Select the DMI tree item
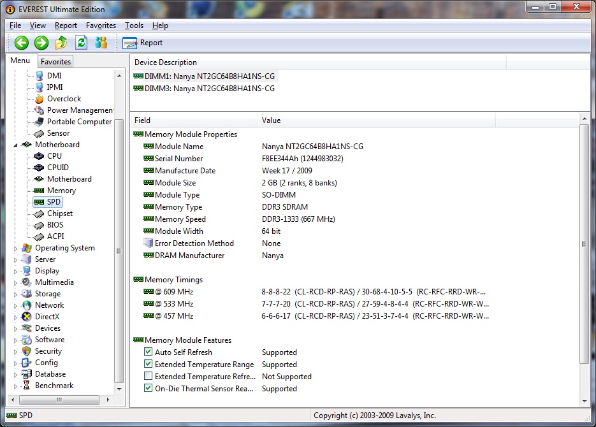 pos(54,76)
